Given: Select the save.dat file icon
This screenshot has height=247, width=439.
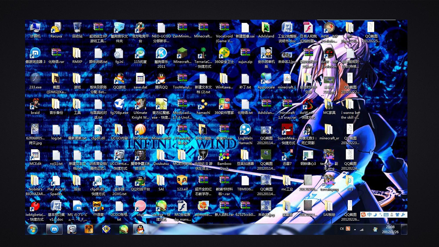Looking at the screenshot, I should 140,81.
